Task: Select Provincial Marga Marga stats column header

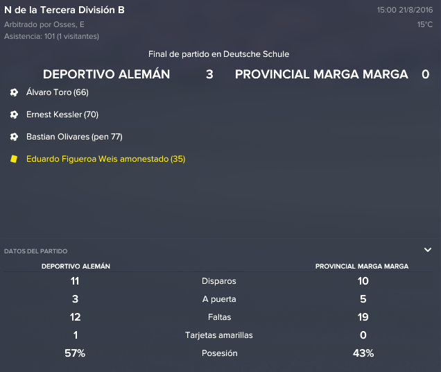Action: pos(362,266)
